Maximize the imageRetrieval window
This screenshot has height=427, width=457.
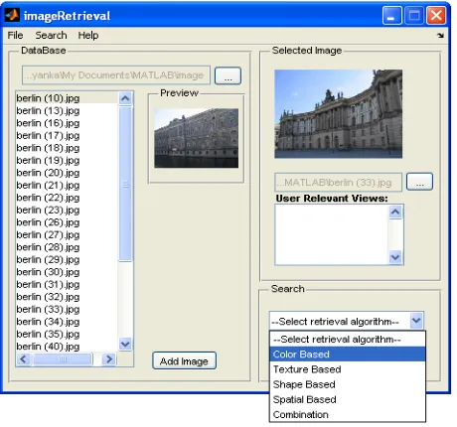pos(414,15)
